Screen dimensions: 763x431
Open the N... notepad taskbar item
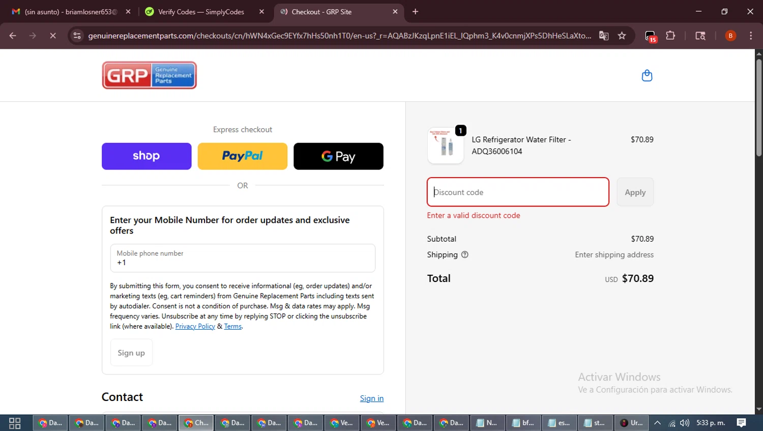(487, 423)
